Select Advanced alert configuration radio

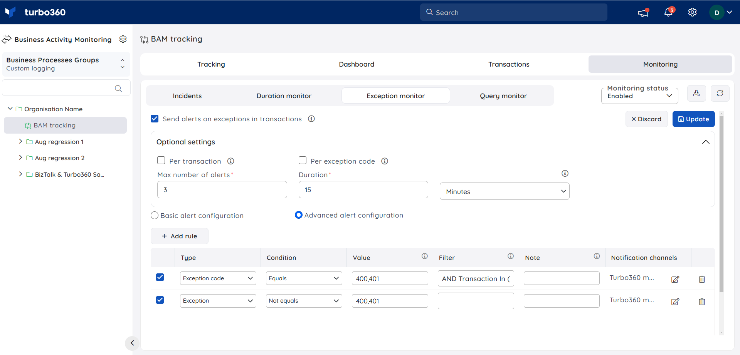tap(299, 215)
